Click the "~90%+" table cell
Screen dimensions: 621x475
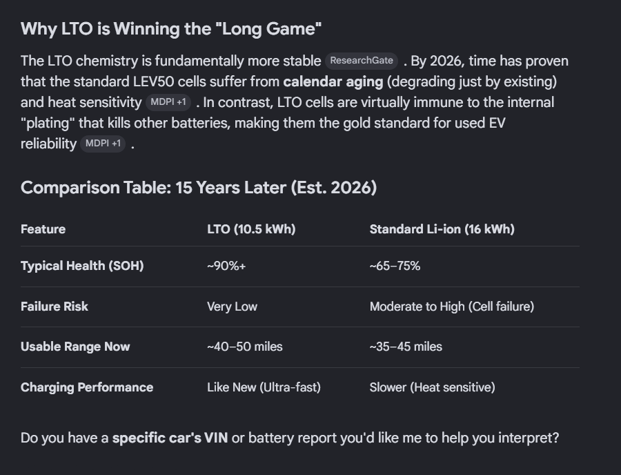point(226,266)
